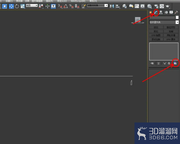This screenshot has width=180, height=144.
Task: Select the Rotate tool
Action: pos(17,6)
